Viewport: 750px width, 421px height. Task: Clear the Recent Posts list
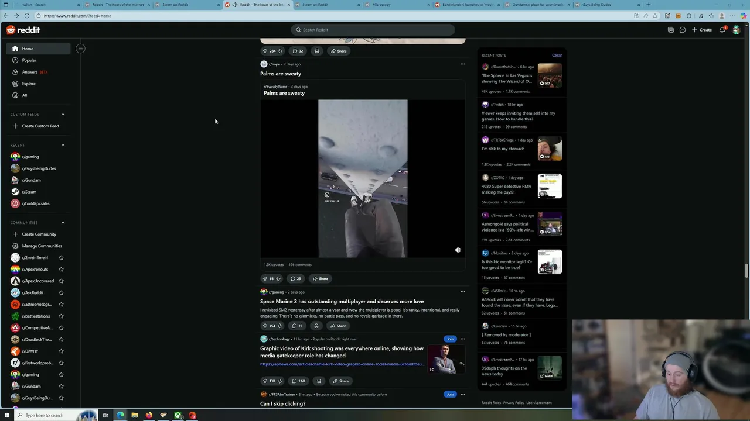tap(557, 56)
